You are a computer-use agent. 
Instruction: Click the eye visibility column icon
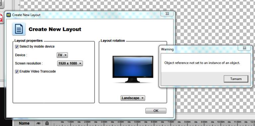39,123
